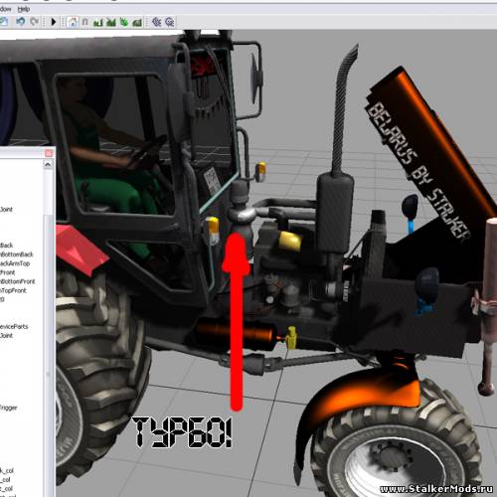Start the game with the play button
This screenshot has height=497, width=497.
[54, 22]
